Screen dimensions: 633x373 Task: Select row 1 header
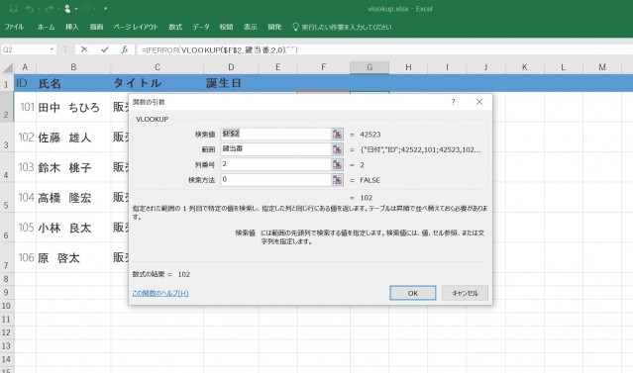[x=6, y=83]
